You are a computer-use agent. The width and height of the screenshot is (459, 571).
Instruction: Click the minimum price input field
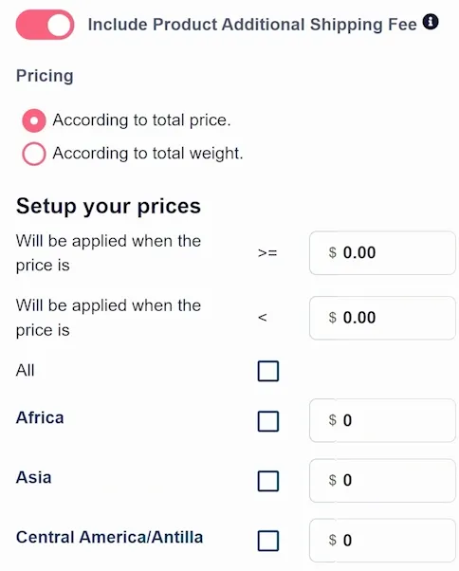(382, 252)
